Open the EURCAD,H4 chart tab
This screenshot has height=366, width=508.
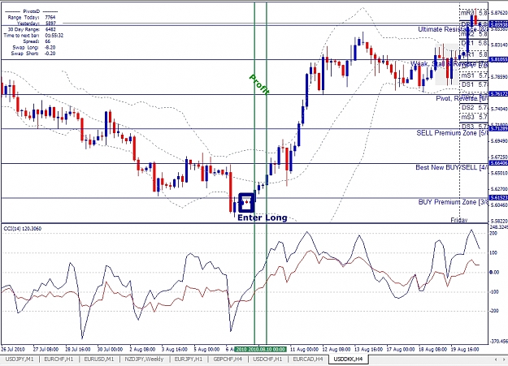point(308,360)
